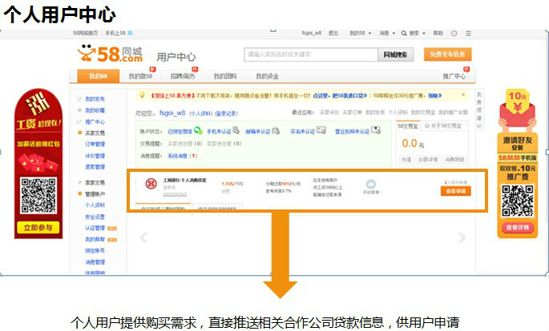
Task: Click QR code in right invite banner
Action: point(517,201)
